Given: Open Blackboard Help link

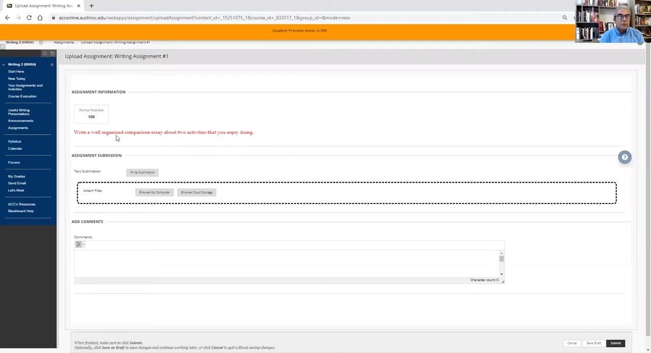Looking at the screenshot, I should [21, 211].
